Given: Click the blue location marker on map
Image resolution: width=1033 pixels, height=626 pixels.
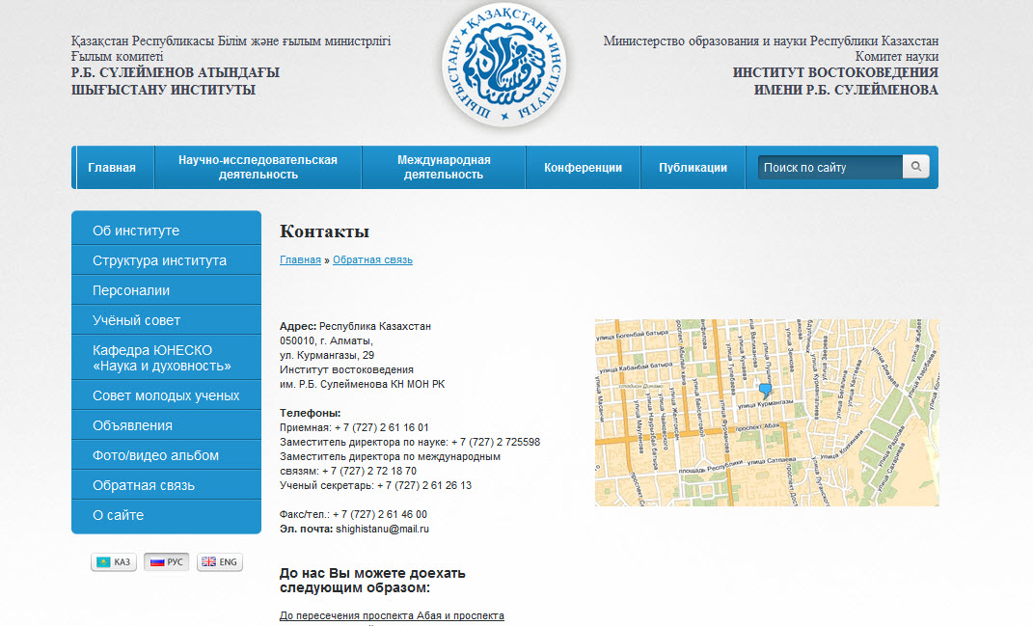Looking at the screenshot, I should [766, 390].
